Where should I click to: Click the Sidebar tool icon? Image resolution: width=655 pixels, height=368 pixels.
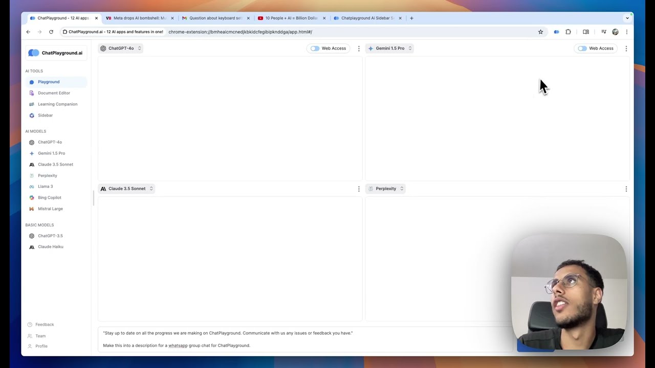pos(32,116)
